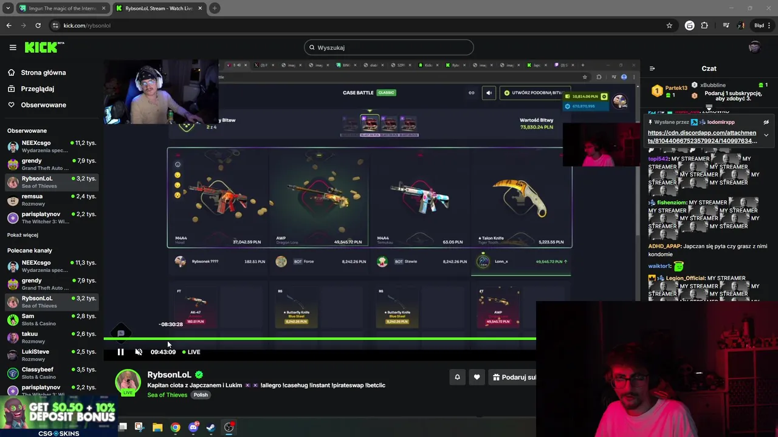Jump to LIVE in the player
The height and width of the screenshot is (437, 778).
191,352
